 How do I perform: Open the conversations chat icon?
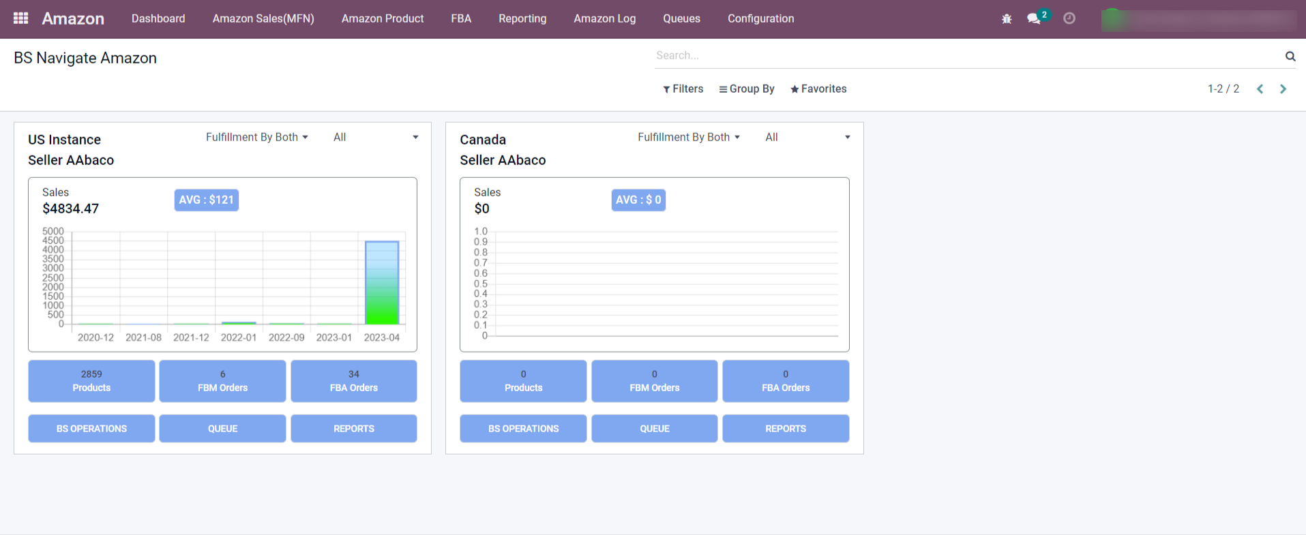point(1034,19)
